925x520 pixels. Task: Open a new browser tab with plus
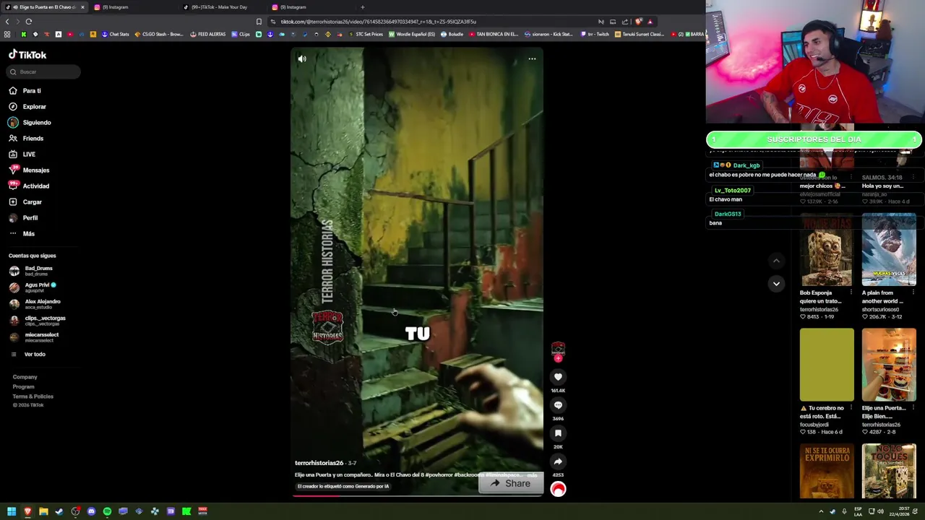tap(363, 7)
